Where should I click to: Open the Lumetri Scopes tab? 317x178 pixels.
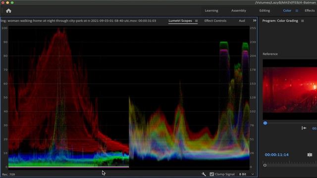(180, 21)
